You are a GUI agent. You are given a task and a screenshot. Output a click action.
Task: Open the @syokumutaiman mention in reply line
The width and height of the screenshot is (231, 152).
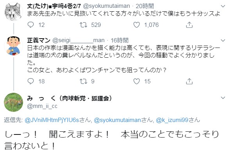(x=117, y=120)
